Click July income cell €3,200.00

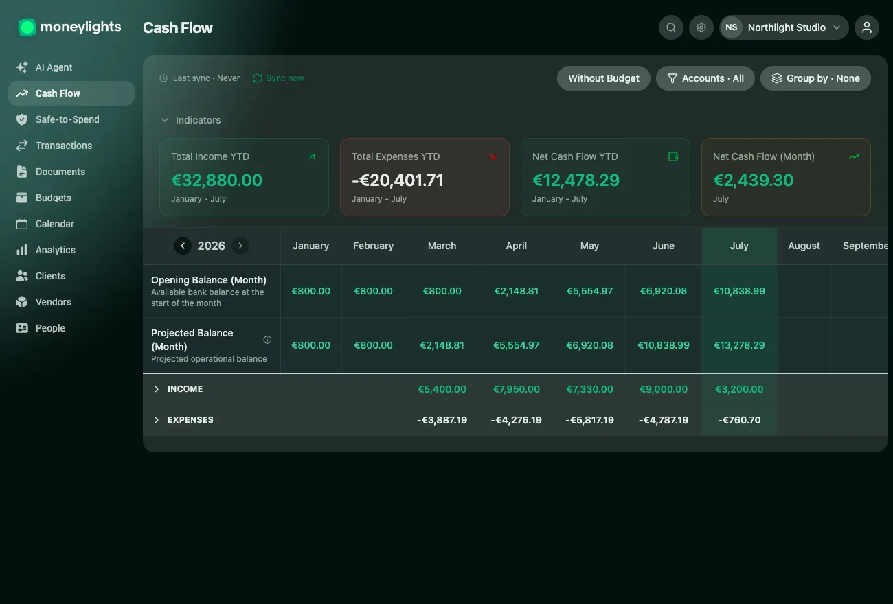click(739, 389)
